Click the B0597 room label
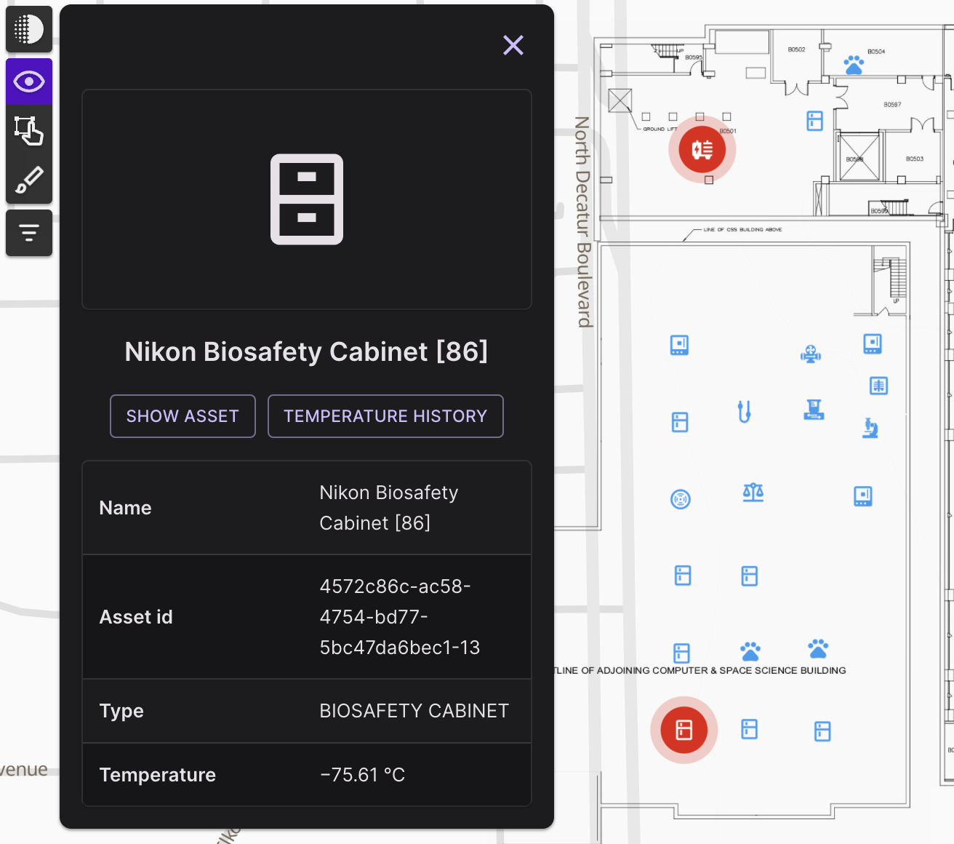 (x=892, y=105)
